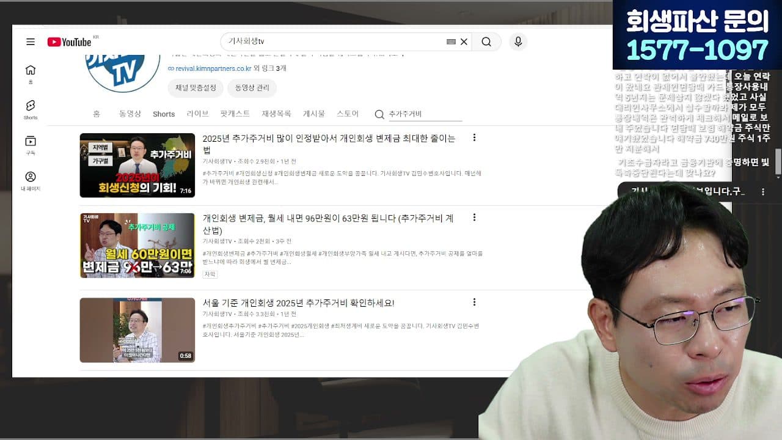Click the 채널 맞춤설정 button
782x440 pixels.
coord(195,88)
